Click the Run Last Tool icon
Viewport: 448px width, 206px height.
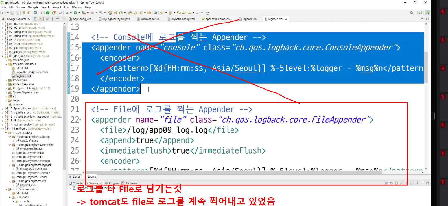pos(84,13)
